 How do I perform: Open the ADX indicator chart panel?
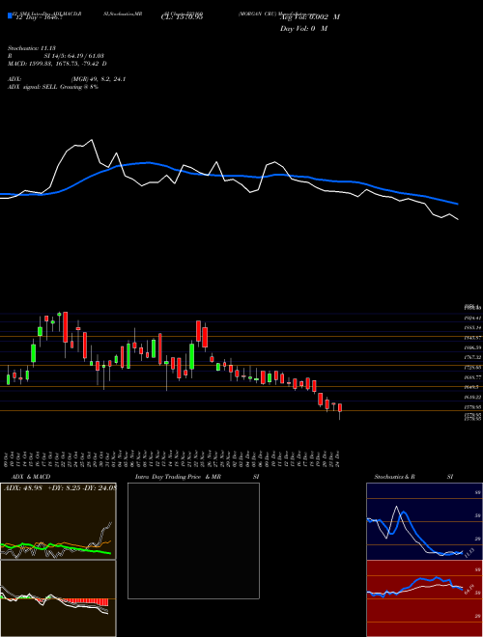[x=58, y=521]
